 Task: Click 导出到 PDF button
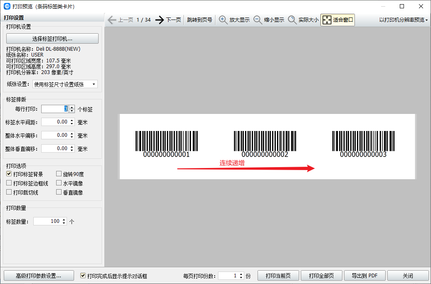[x=365, y=276]
